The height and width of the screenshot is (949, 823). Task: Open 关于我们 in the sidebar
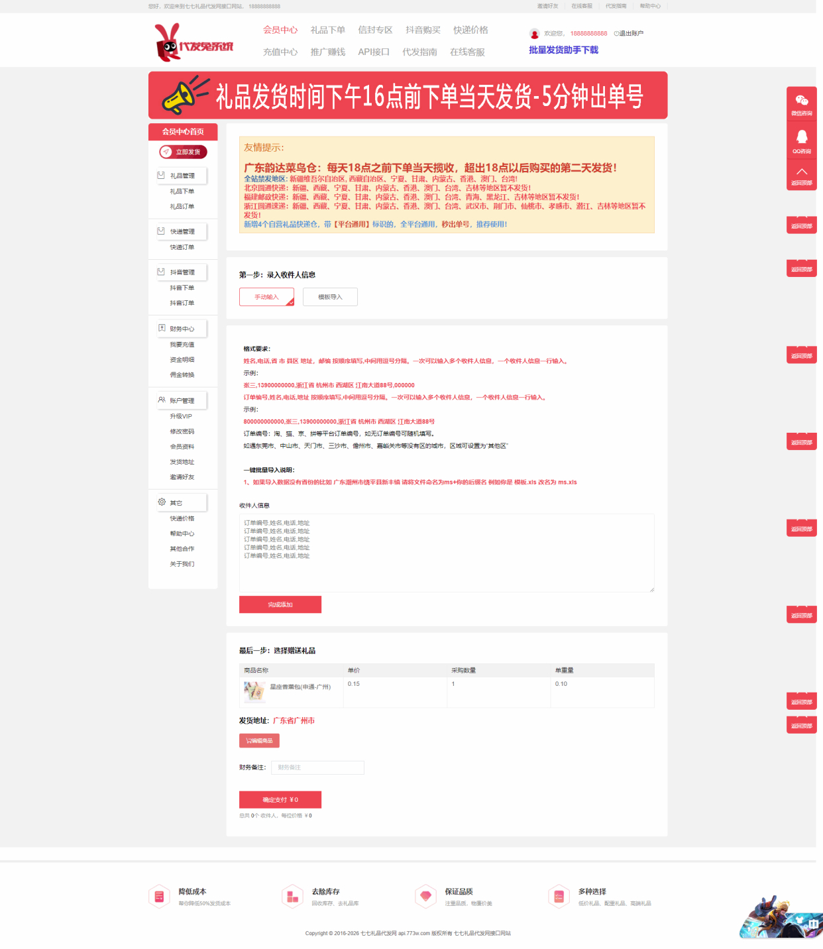182,564
